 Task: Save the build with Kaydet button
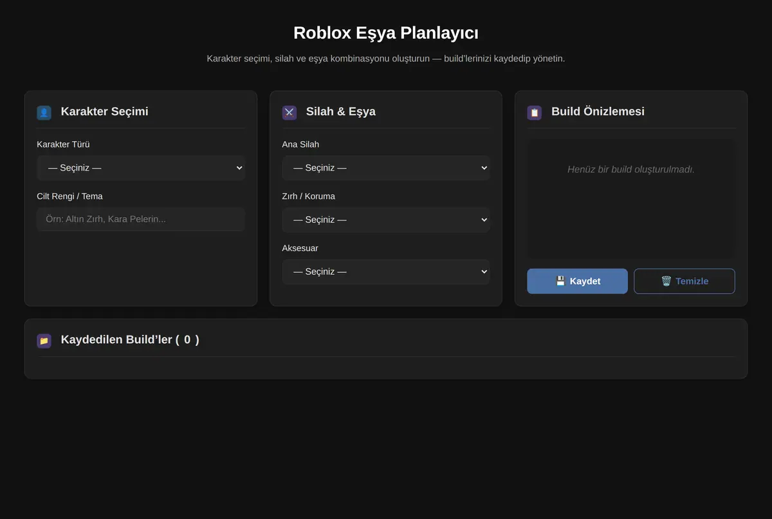(x=577, y=281)
